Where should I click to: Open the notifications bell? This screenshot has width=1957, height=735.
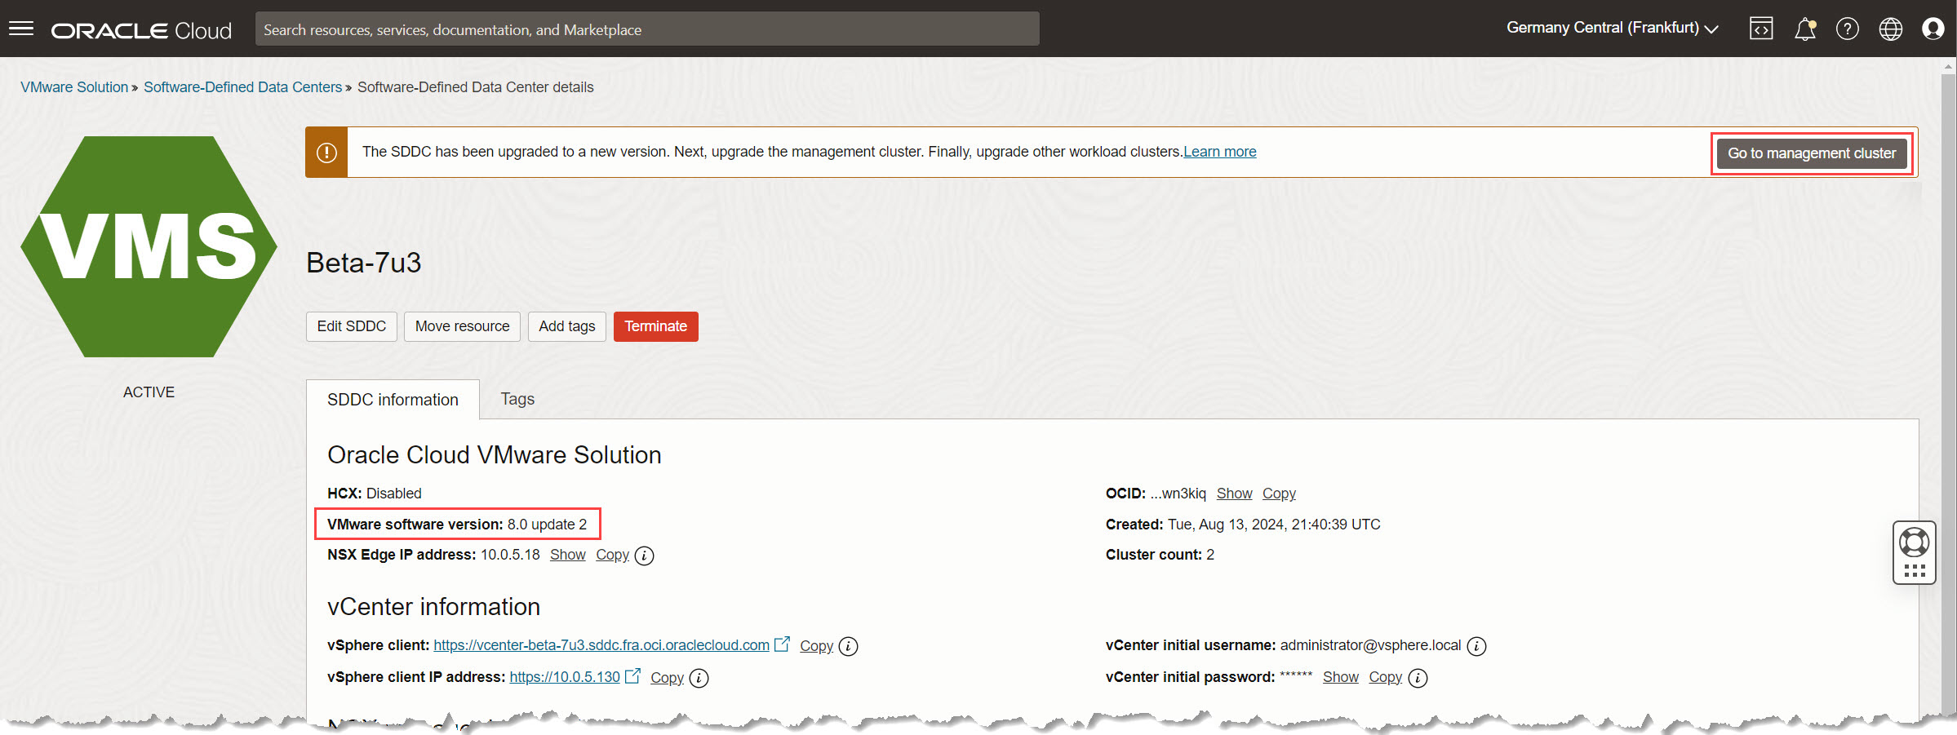point(1804,29)
